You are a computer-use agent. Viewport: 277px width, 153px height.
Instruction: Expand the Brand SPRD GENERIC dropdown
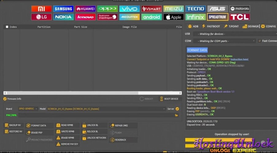tap(28, 109)
